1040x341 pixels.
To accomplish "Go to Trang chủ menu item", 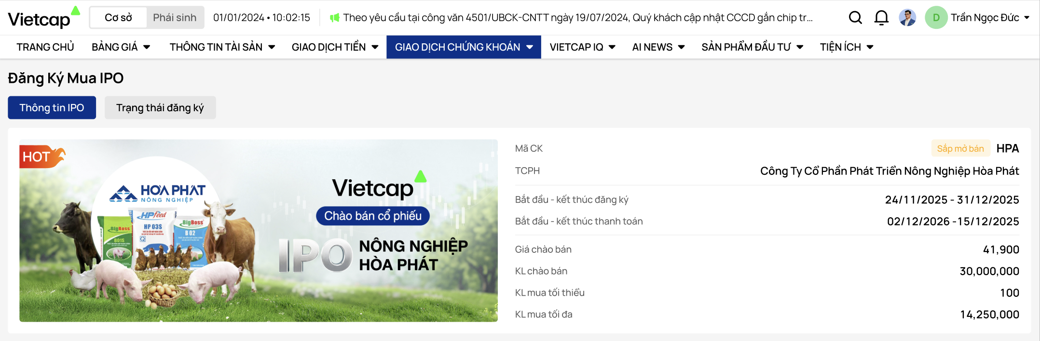I will pyautogui.click(x=45, y=47).
